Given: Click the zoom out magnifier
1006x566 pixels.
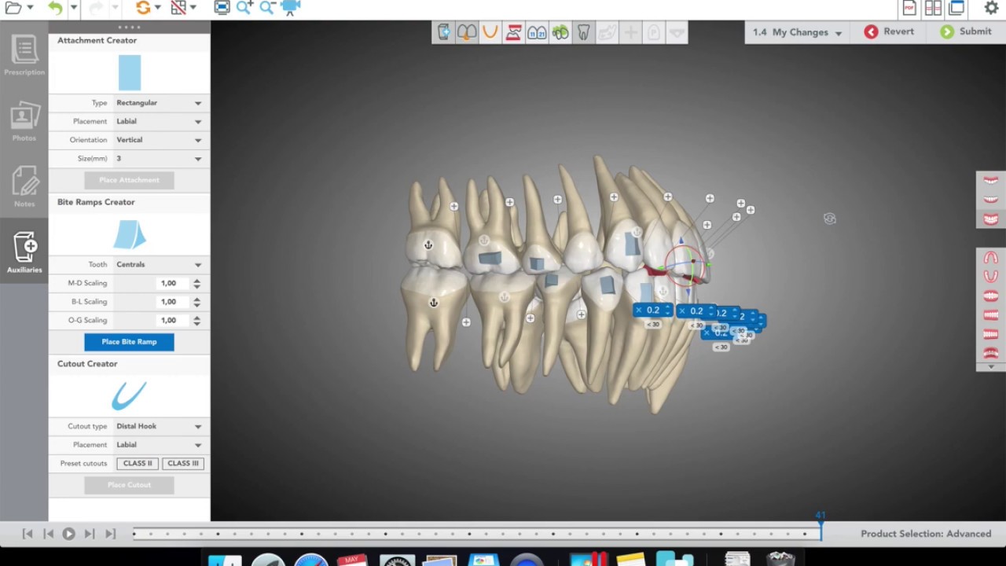Looking at the screenshot, I should pyautogui.click(x=267, y=8).
